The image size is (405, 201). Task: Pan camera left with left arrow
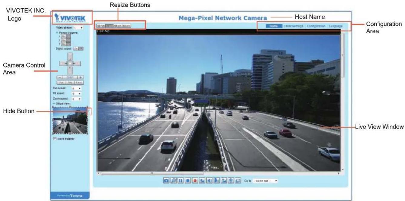63,63
